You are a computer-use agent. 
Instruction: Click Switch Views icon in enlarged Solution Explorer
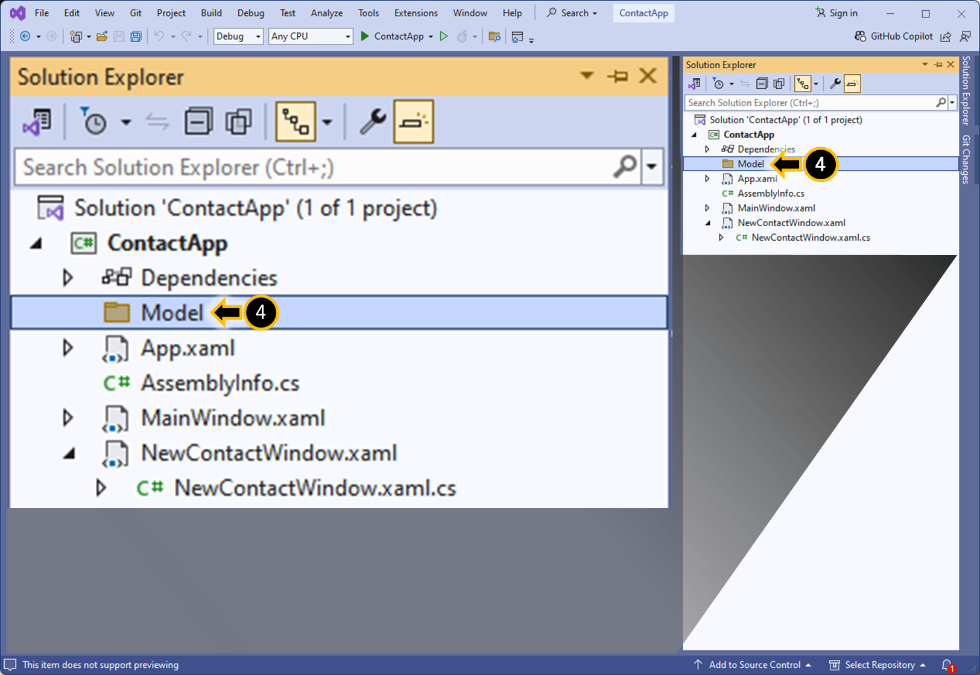37,122
